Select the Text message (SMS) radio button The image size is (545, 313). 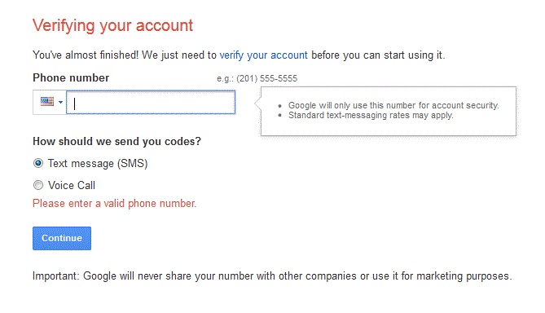(x=38, y=163)
